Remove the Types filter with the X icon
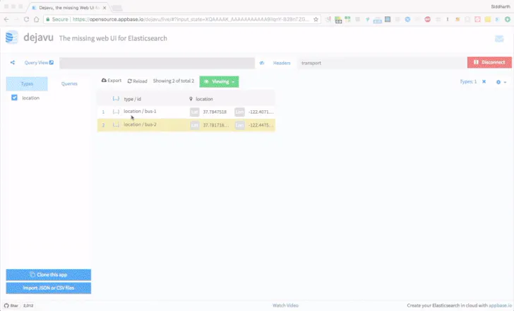The width and height of the screenshot is (514, 311). [484, 81]
